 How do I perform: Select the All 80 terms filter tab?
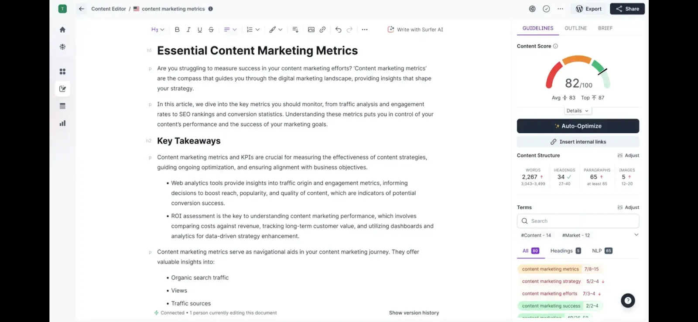pyautogui.click(x=531, y=251)
